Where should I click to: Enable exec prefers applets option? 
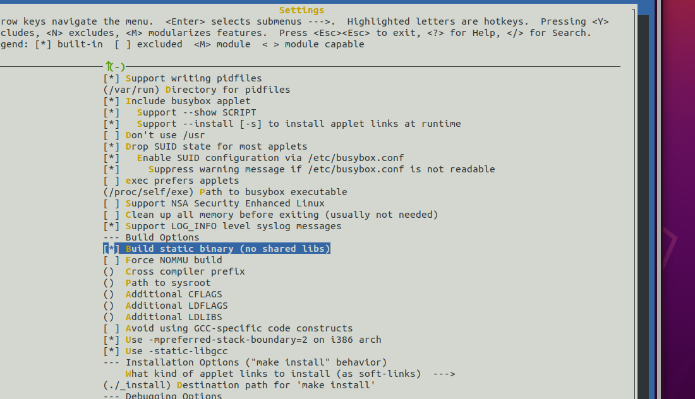click(171, 181)
